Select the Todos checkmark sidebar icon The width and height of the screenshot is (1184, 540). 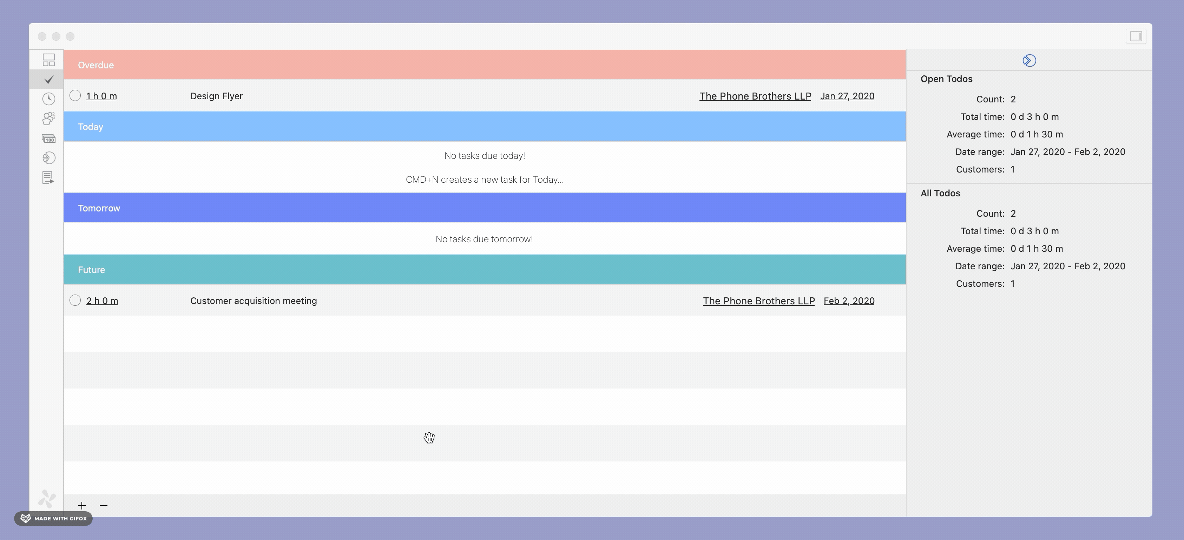click(x=49, y=80)
